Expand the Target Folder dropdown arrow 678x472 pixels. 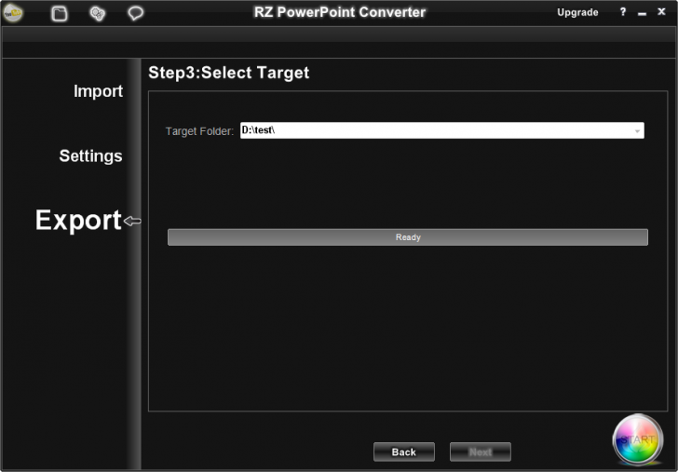[x=637, y=131]
